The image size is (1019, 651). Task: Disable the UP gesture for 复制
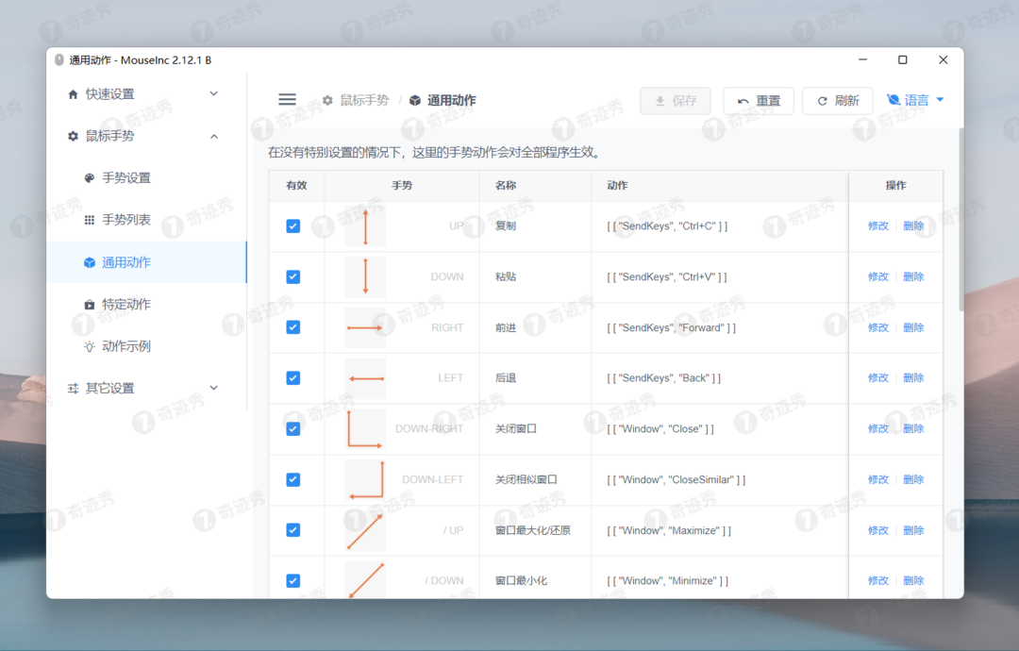tap(293, 225)
